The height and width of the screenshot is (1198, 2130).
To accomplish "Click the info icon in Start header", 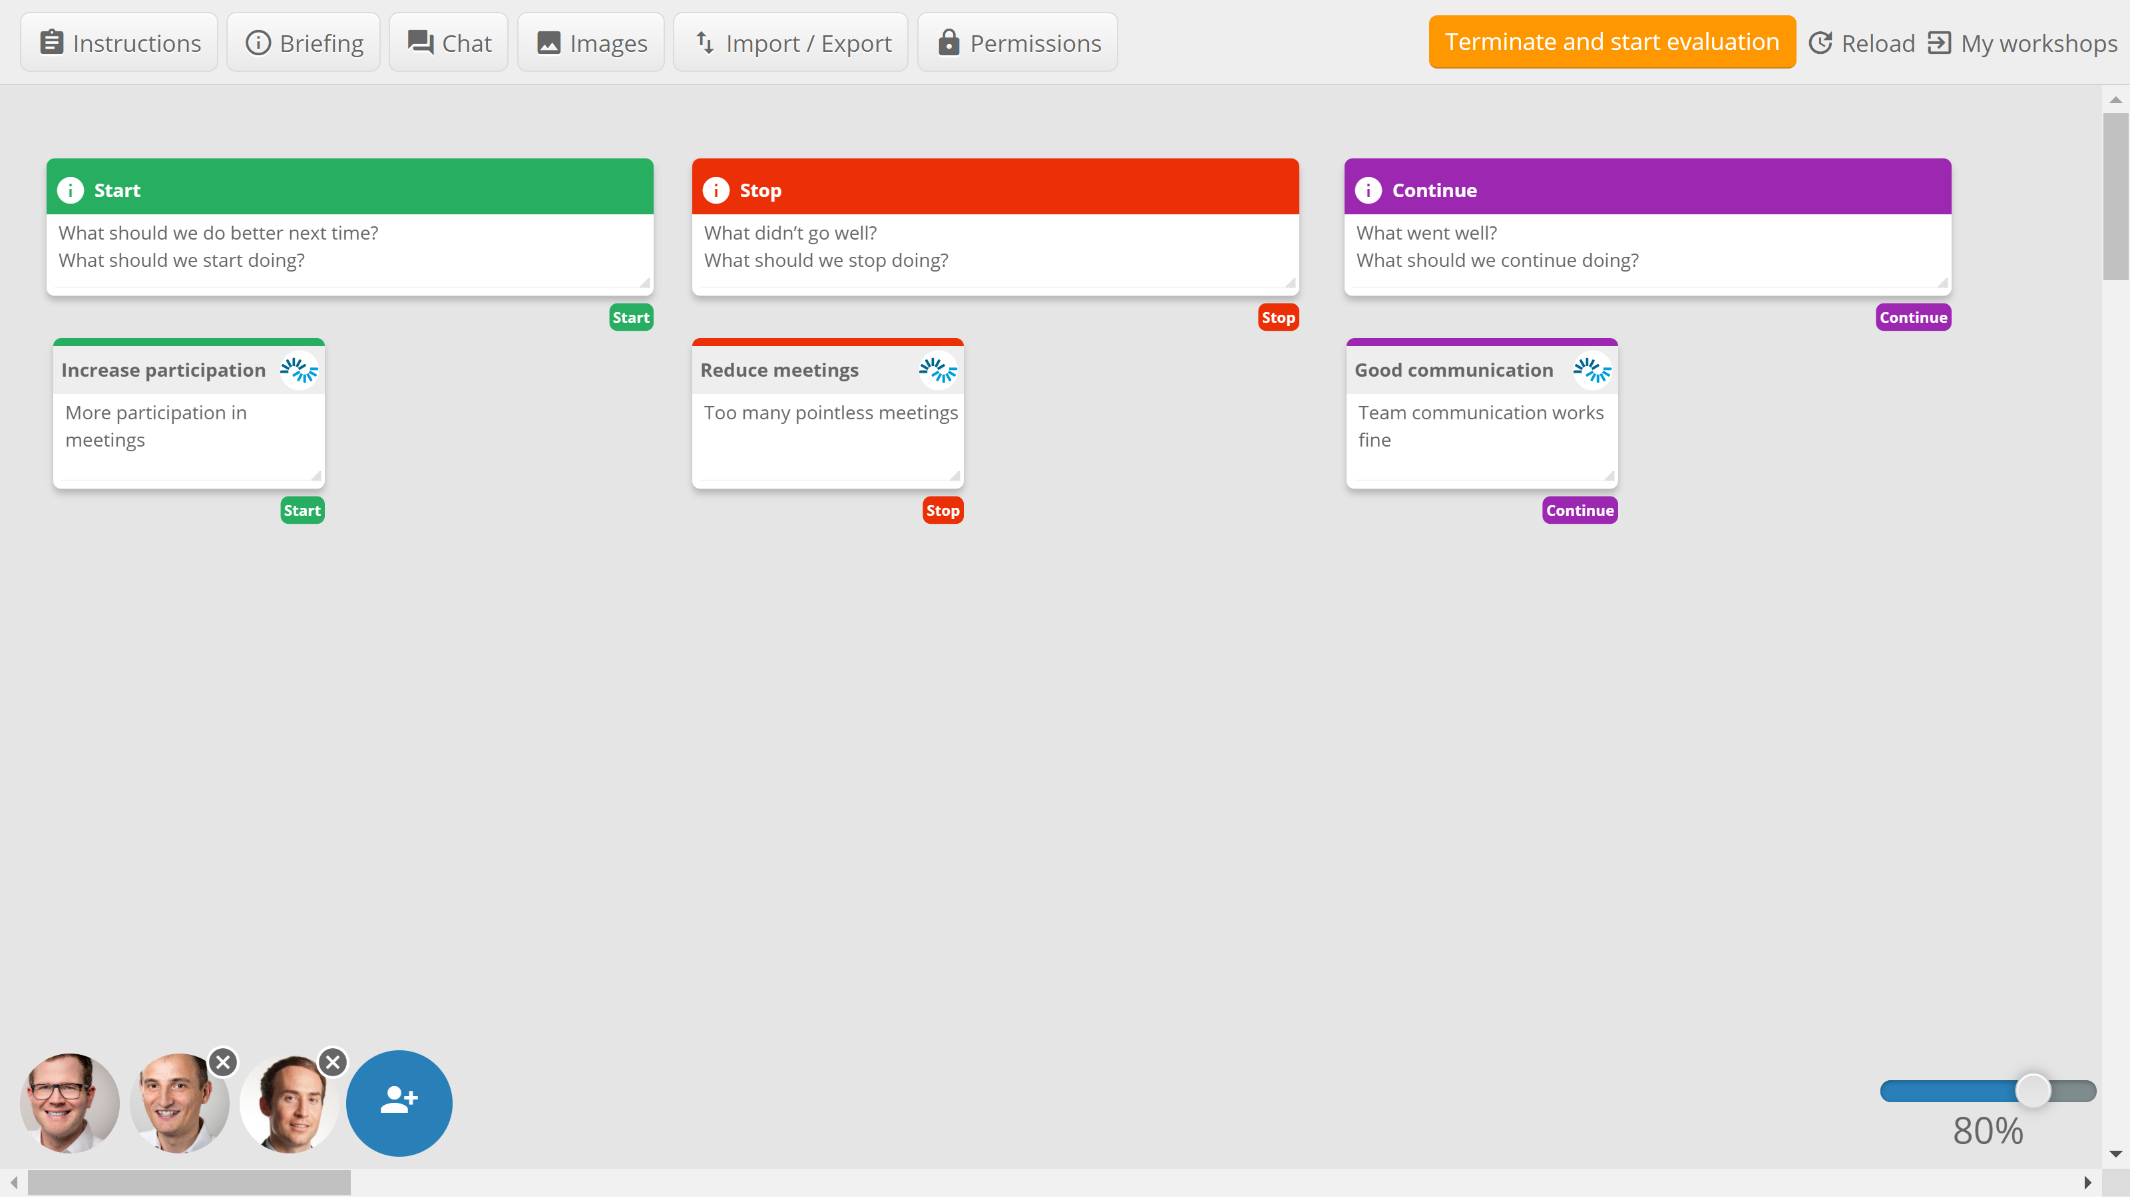I will tap(71, 190).
